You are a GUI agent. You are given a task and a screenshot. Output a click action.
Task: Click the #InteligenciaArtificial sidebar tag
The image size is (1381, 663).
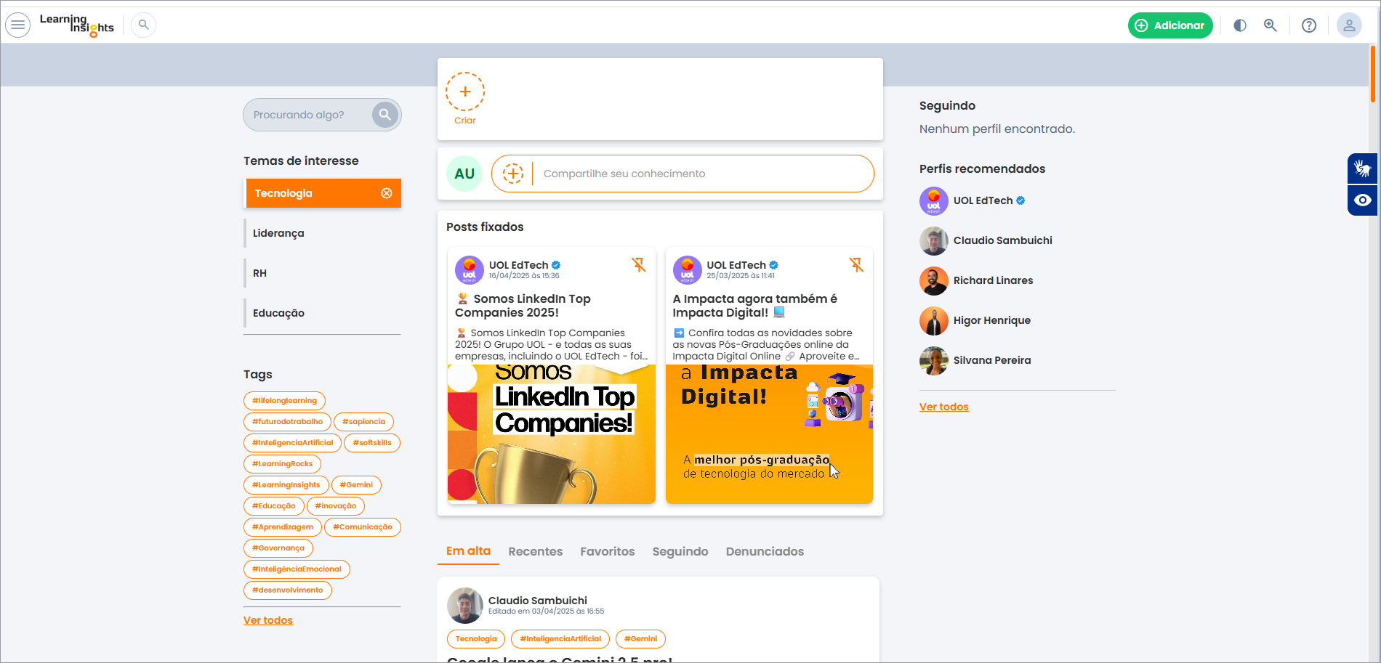point(292,443)
